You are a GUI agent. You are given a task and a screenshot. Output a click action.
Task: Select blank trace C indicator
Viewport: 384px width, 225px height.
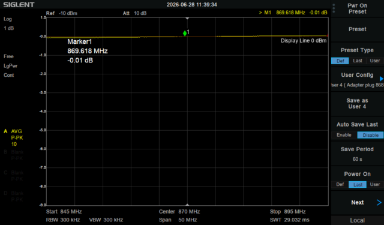(x=13, y=176)
